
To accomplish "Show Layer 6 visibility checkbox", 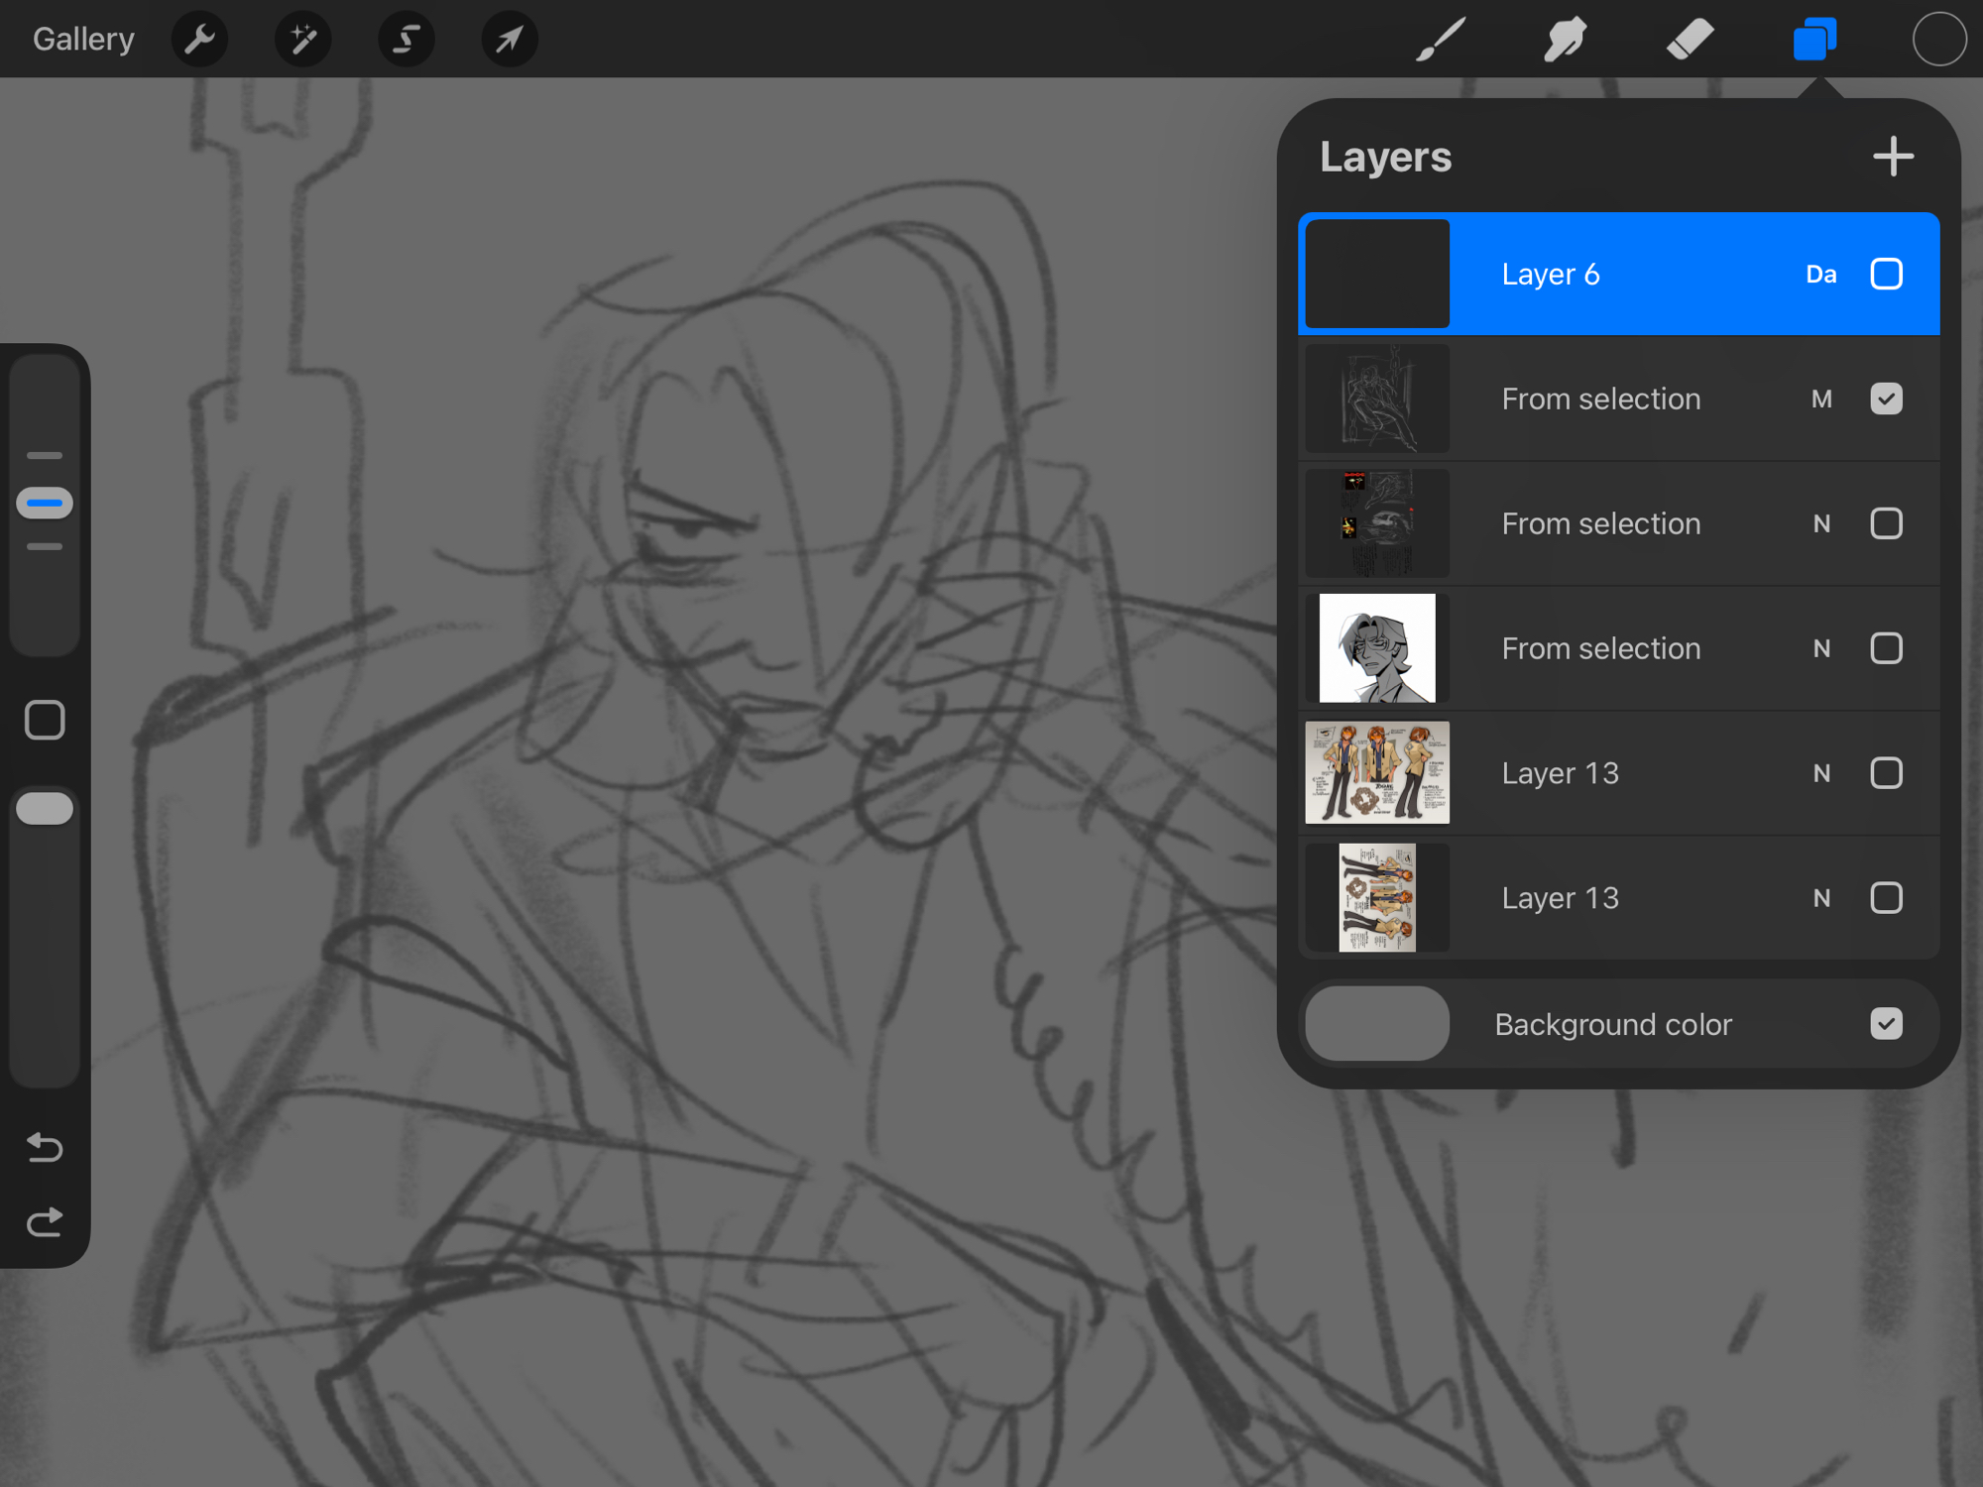I will pos(1886,274).
